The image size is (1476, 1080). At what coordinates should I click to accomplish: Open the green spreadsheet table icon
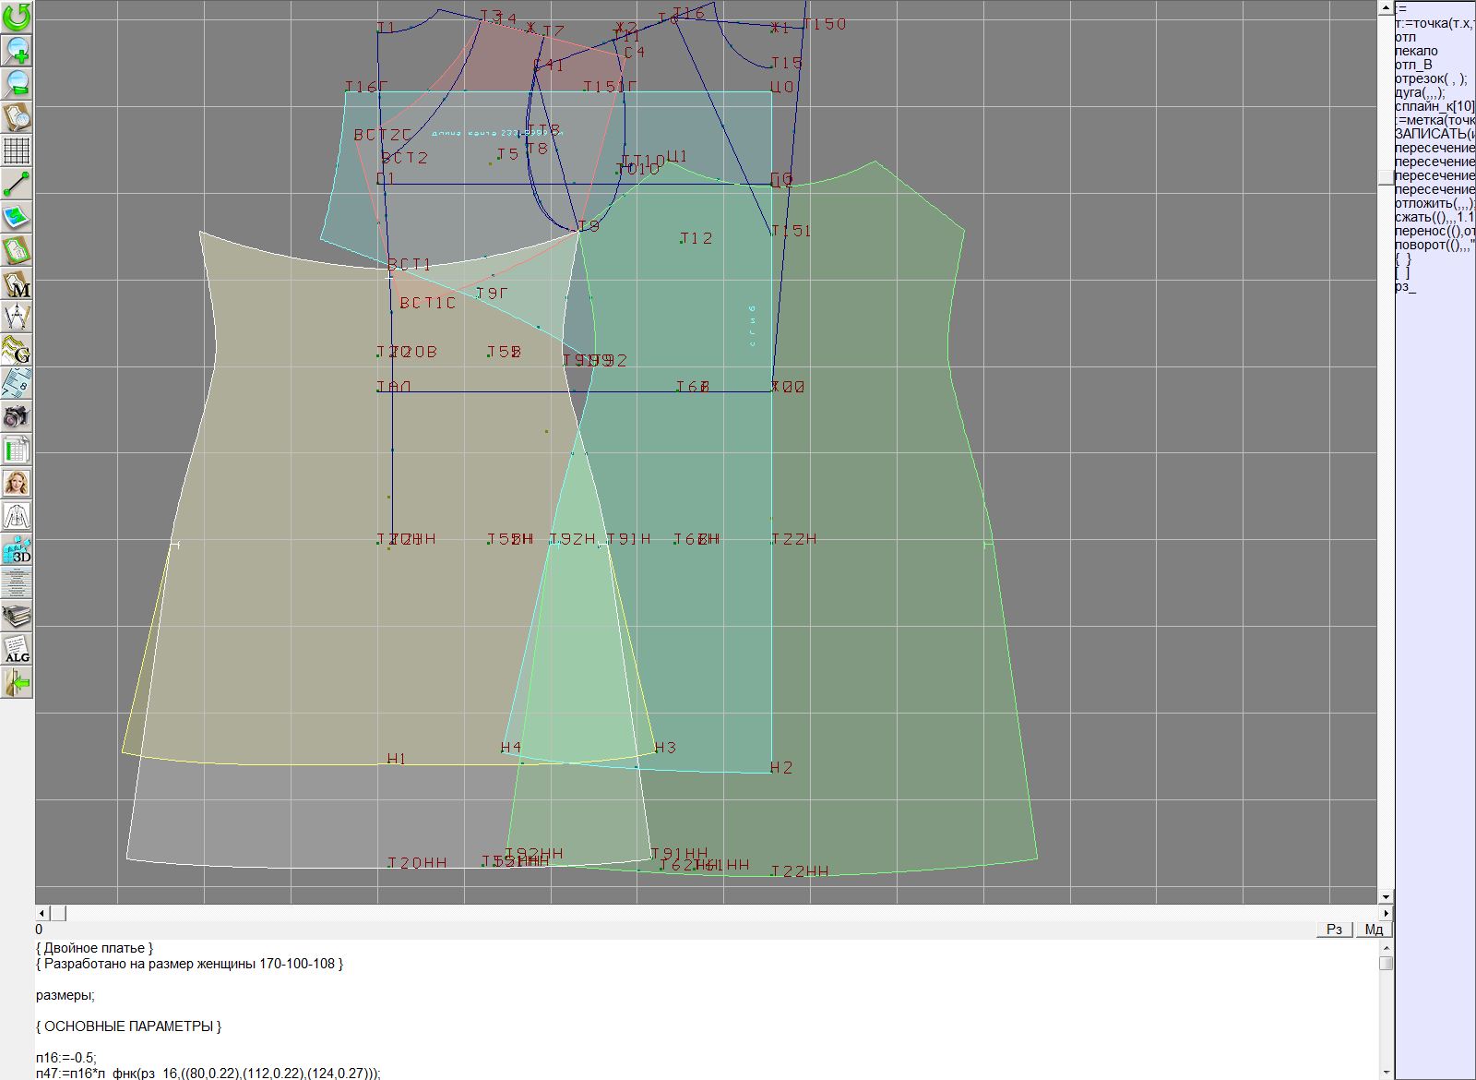pos(17,450)
